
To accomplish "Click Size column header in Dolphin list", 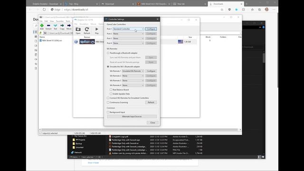I will tap(190, 37).
